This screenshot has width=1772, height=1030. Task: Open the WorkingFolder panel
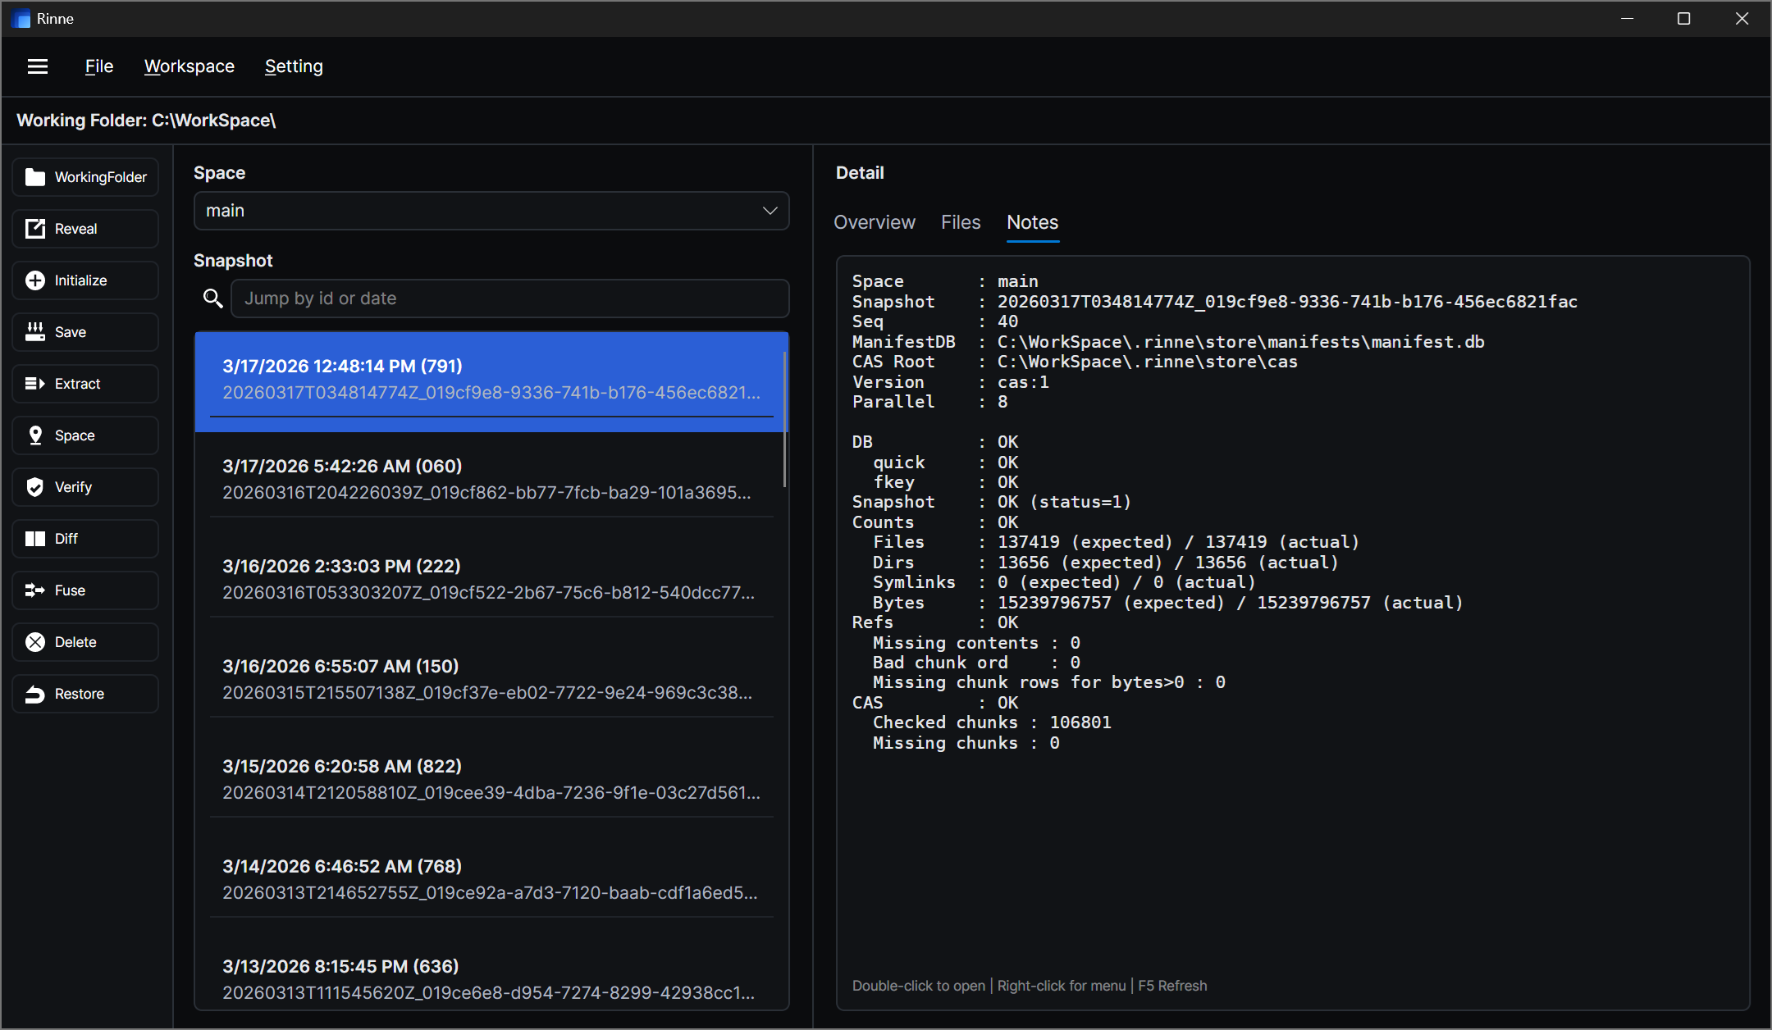(84, 177)
